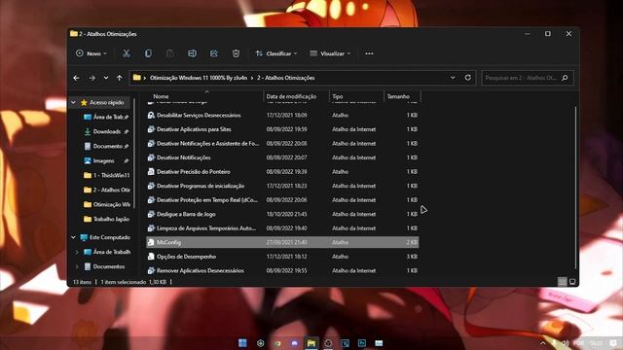Viewport: 623px width, 350px height.
Task: Click 2 - Atalhos Otimizações breadcrumb segment
Action: click(x=285, y=78)
